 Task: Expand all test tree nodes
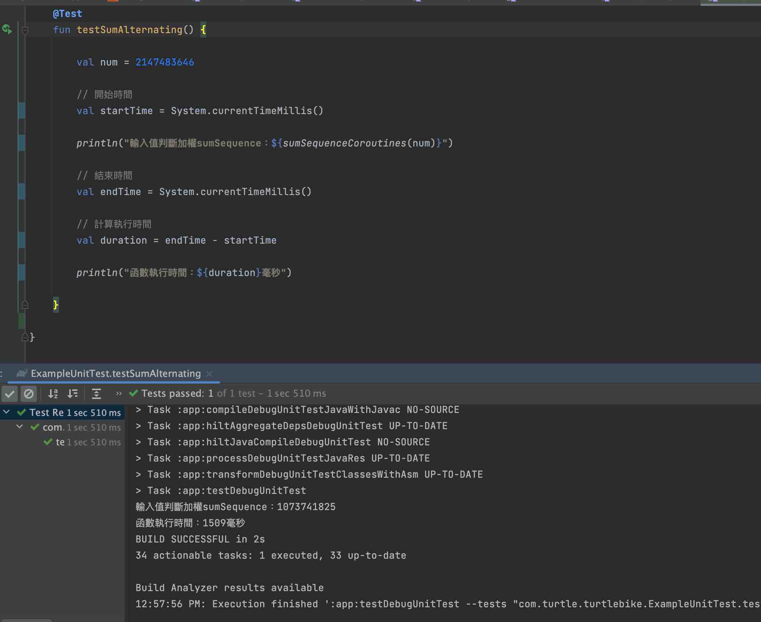97,394
